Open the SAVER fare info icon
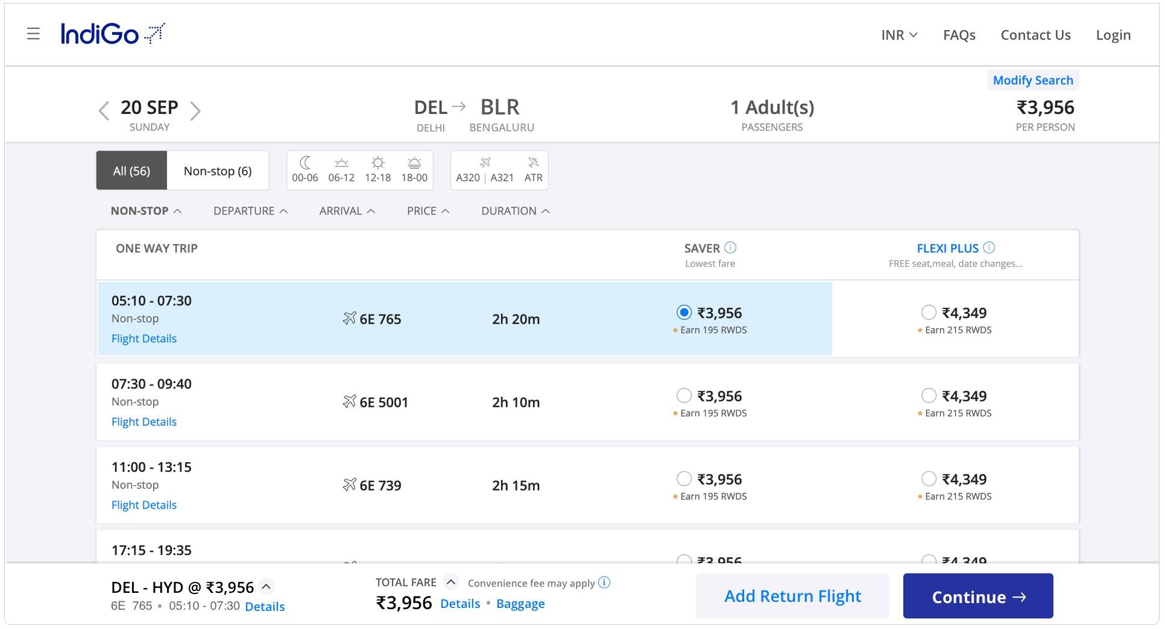 (x=730, y=248)
